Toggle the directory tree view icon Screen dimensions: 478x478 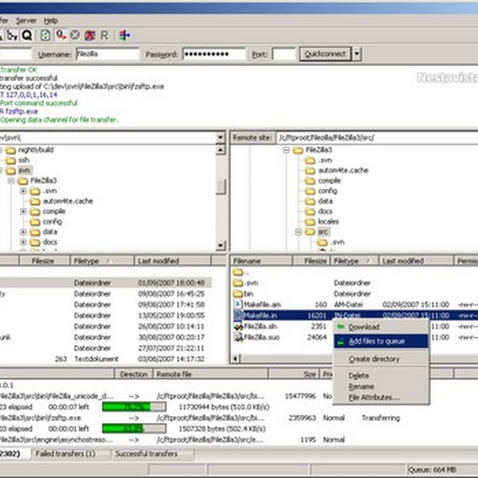coord(12,35)
